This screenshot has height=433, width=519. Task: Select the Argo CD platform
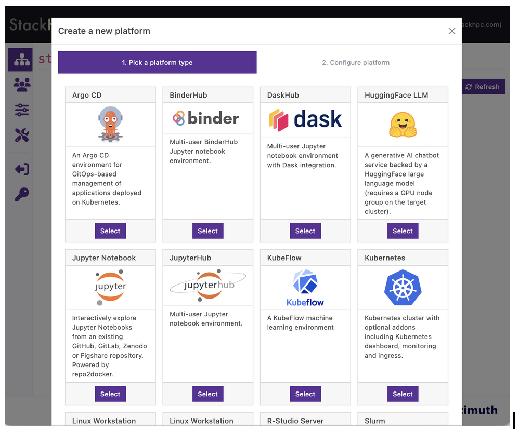(110, 231)
